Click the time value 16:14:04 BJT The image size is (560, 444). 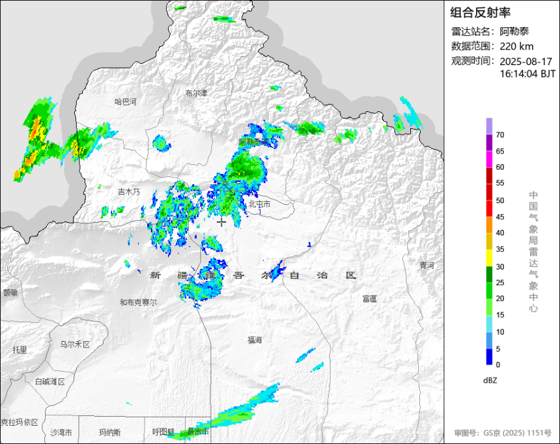coord(527,74)
